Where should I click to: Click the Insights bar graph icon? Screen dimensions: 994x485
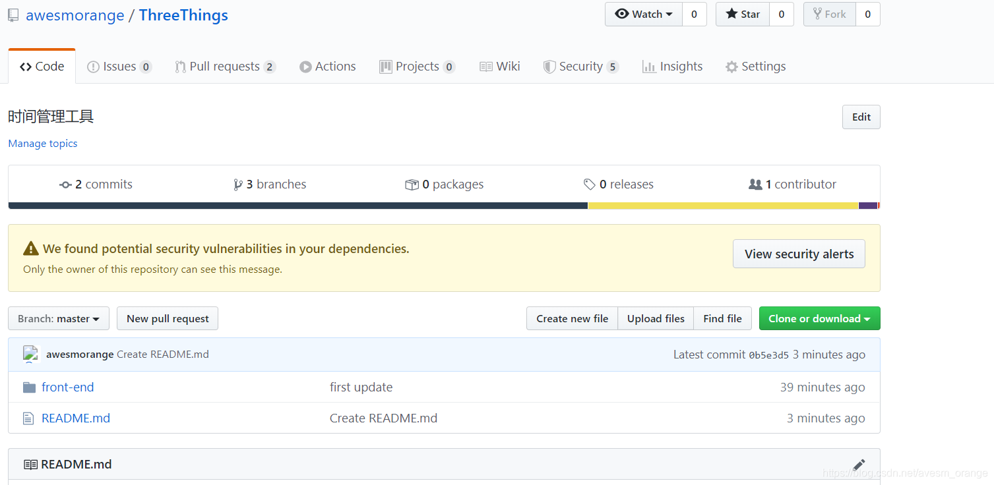649,67
